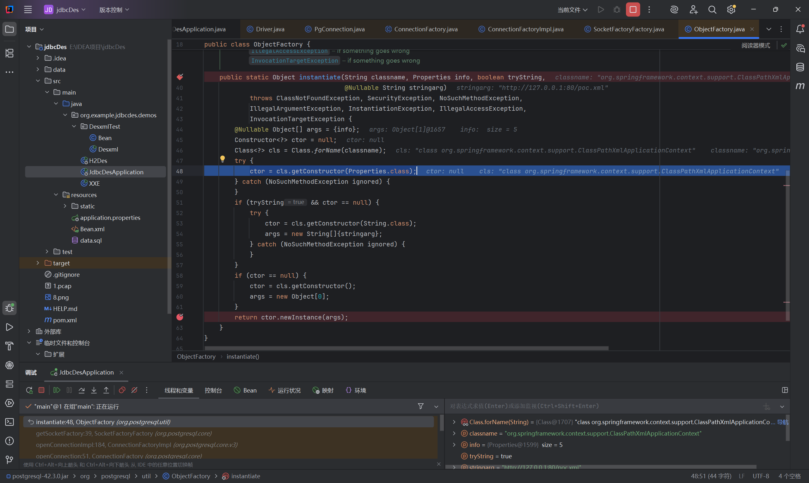Resume program execution in the debugger
The height and width of the screenshot is (483, 809).
57,390
